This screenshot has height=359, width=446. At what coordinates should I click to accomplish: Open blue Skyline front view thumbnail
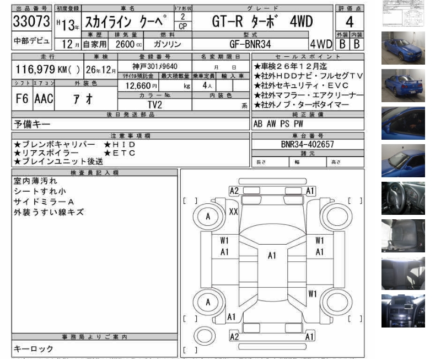403,48
